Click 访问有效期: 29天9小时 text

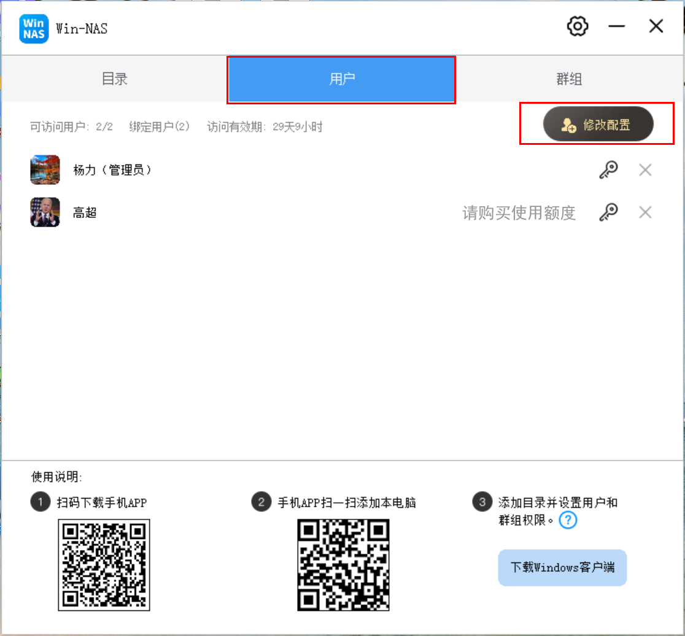tap(265, 127)
